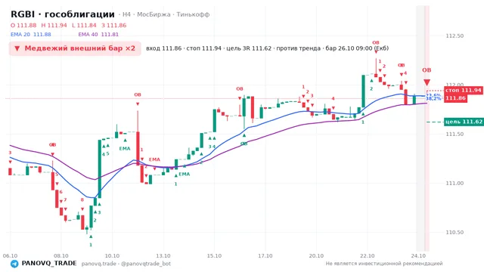Image resolution: width=484 pixels, height=272 pixels.
Task: Click the 20.10 date axis label
Action: (x=316, y=256)
